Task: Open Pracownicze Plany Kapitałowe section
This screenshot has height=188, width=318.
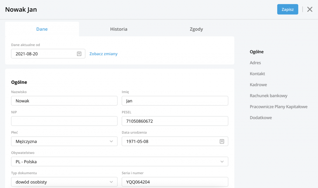Action: point(278,107)
